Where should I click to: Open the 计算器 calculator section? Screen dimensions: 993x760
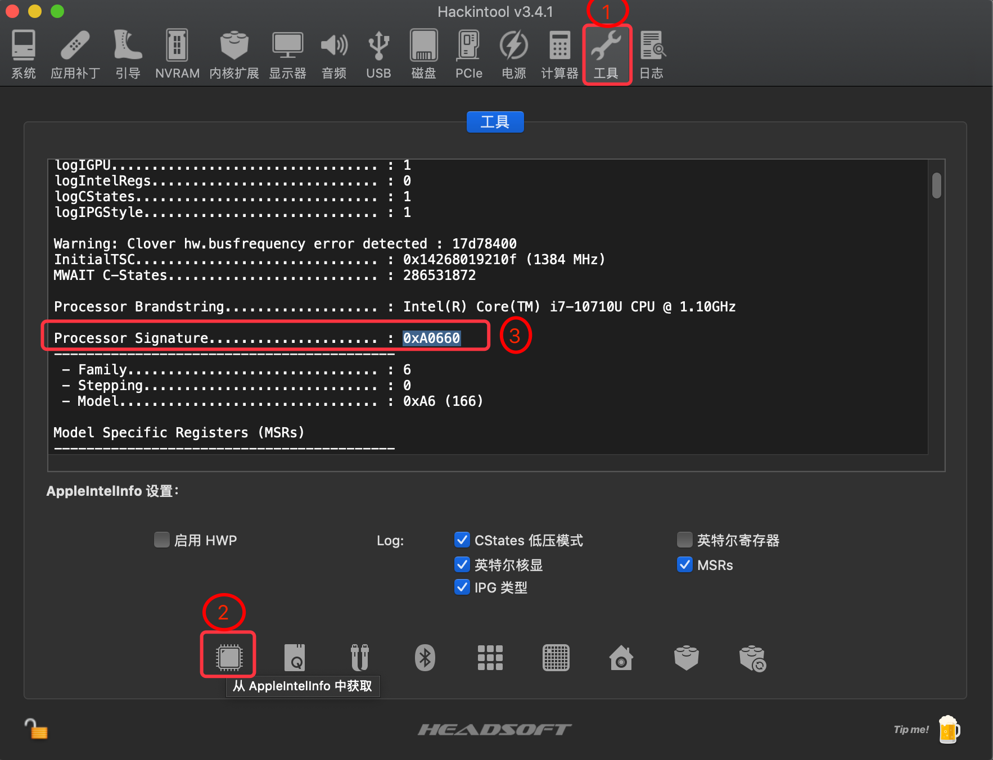click(559, 55)
